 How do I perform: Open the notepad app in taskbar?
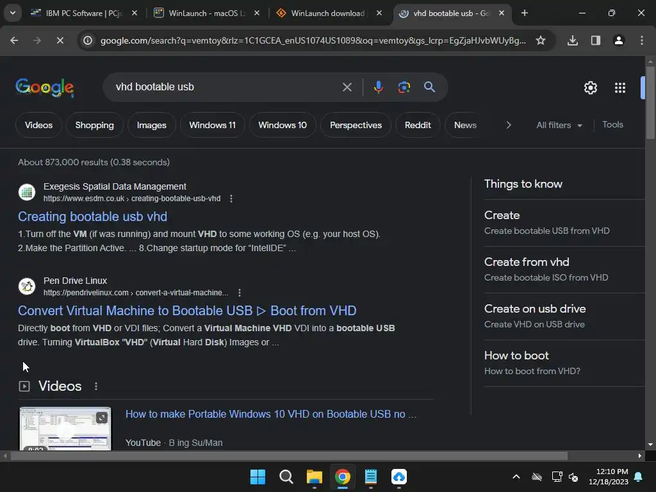coord(371,477)
